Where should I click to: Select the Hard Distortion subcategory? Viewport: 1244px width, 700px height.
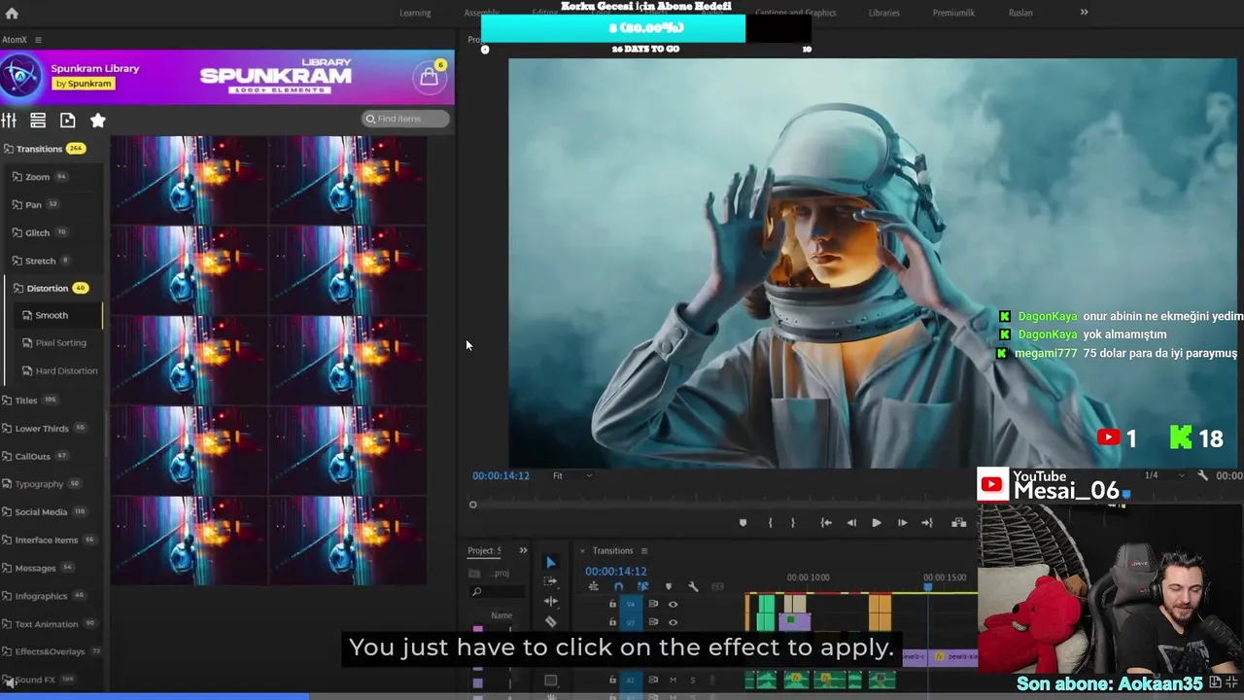coord(60,371)
